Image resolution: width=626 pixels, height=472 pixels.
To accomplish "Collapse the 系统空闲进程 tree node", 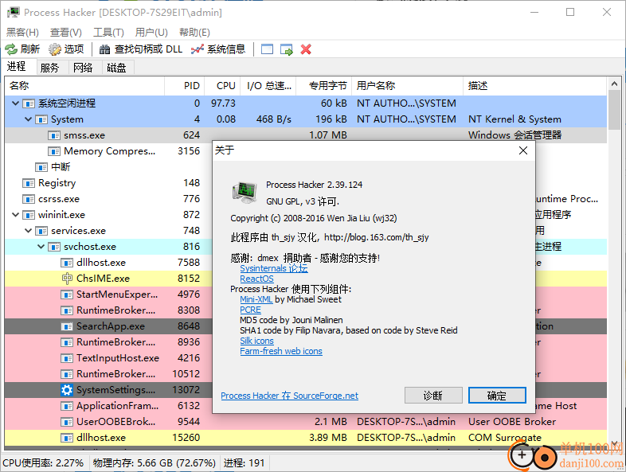I will (16, 103).
